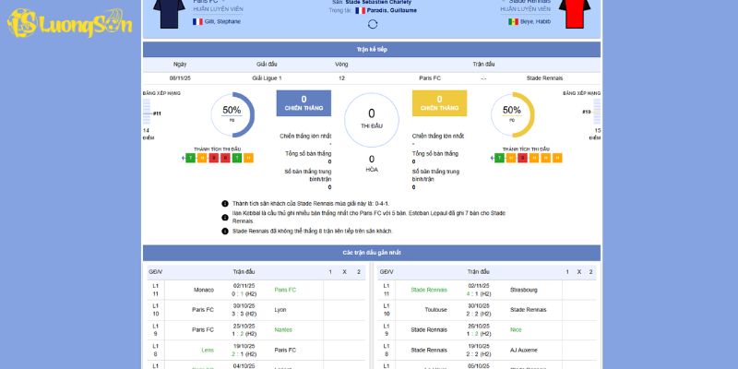The height and width of the screenshot is (369, 738).
Task: Click the navy Paris FC jersey icon
Action: 169,13
